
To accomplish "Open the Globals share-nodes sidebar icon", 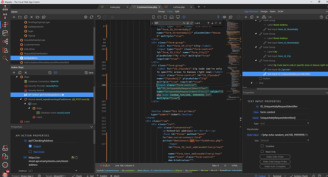I will (5, 42).
